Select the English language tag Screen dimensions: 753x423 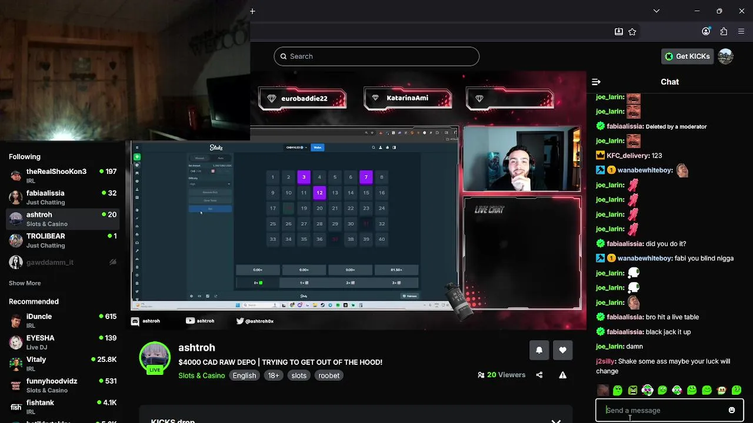[244, 375]
